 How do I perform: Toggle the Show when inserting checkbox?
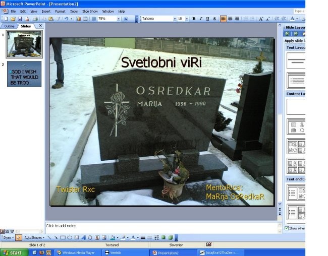point(287,228)
